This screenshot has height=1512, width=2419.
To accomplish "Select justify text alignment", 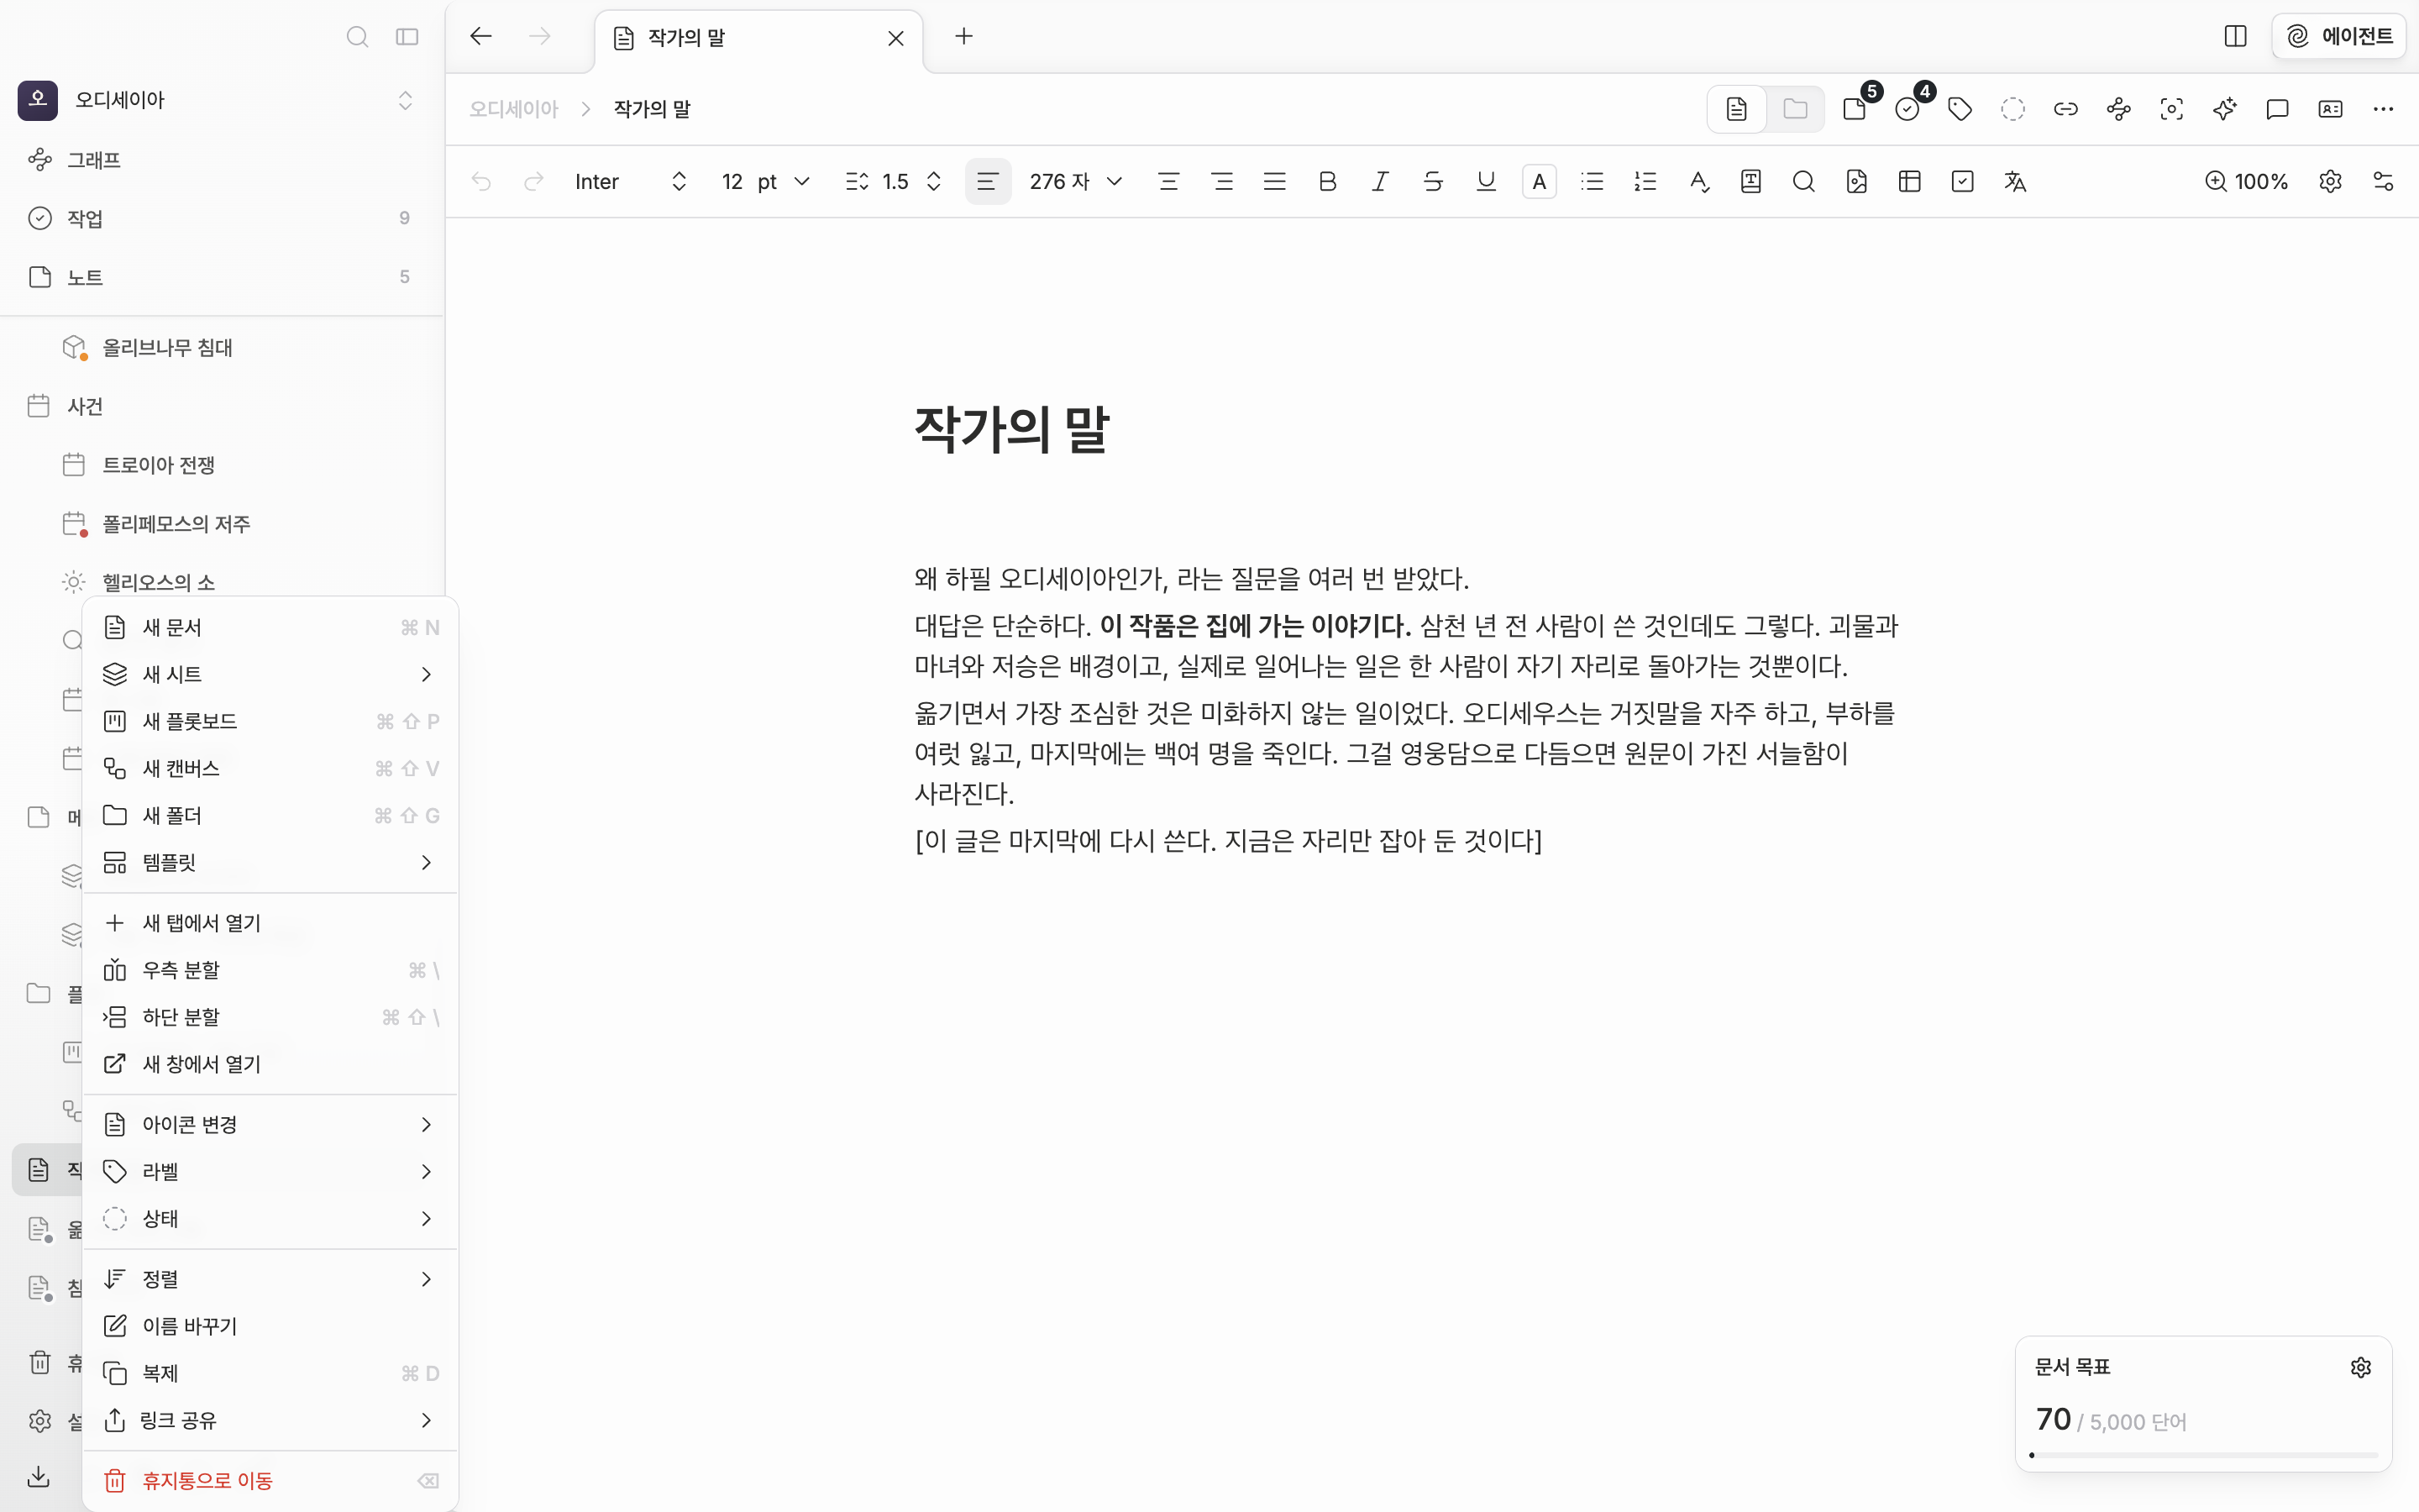I will [1274, 181].
